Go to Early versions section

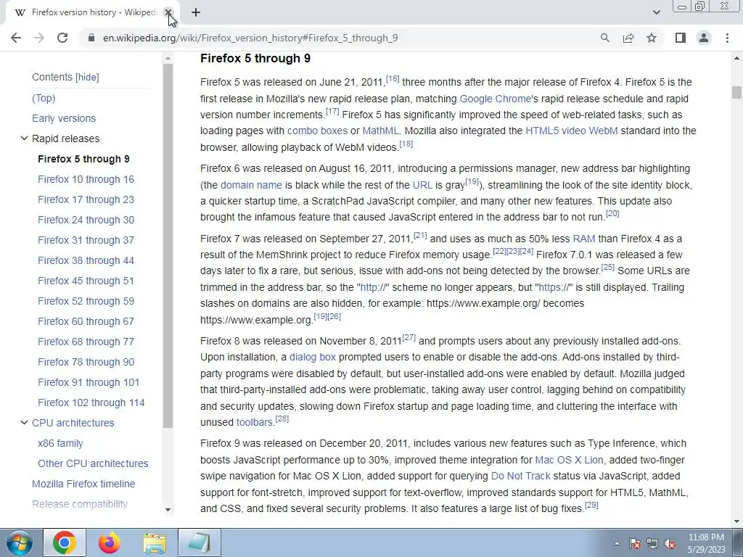coord(64,118)
